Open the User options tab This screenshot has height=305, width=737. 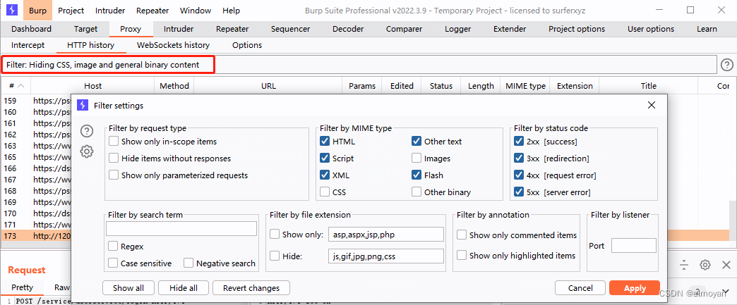pos(650,29)
